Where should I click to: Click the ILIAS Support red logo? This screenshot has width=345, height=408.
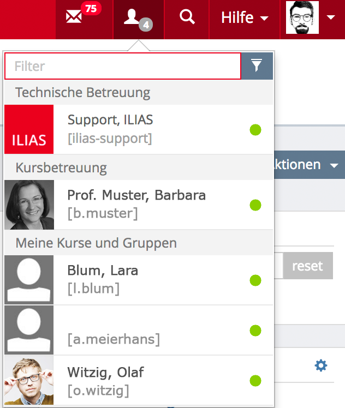[29, 129]
